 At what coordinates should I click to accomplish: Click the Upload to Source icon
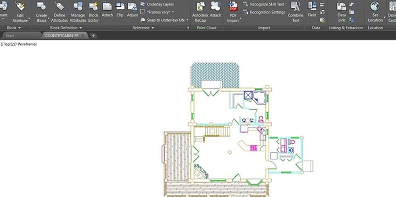pyautogui.click(x=352, y=12)
